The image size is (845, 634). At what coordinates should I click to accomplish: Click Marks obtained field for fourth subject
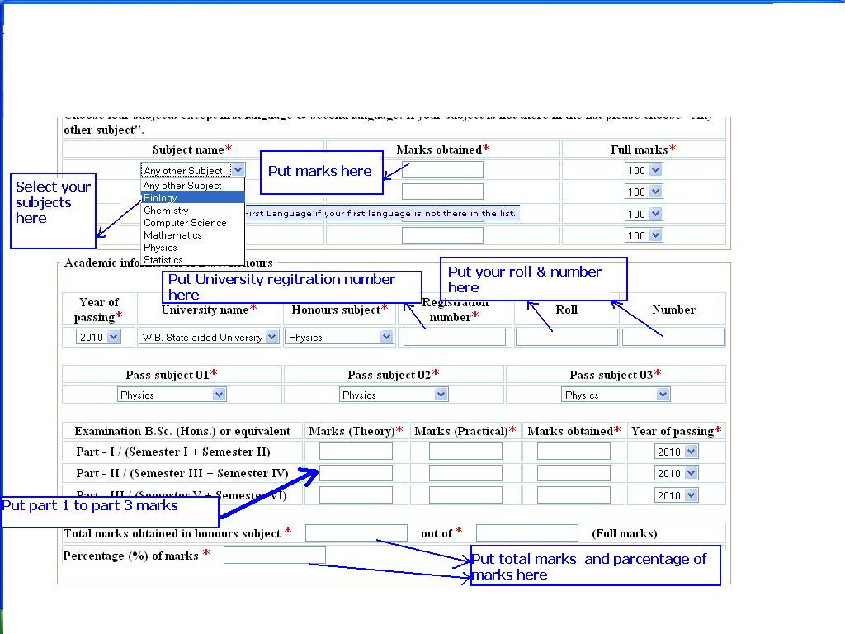tap(442, 235)
